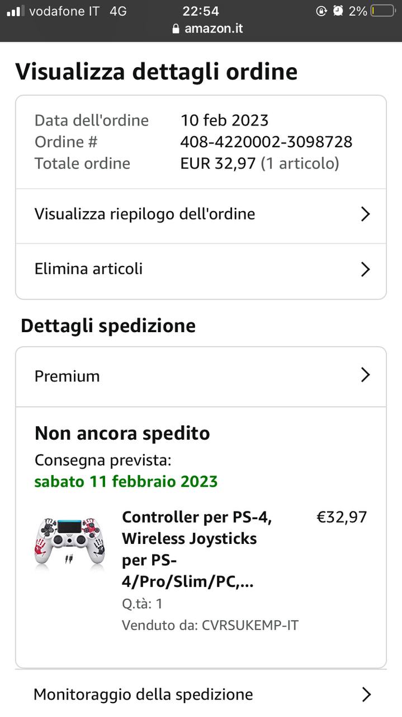The height and width of the screenshot is (717, 402).
Task: Tap the battery icon in status bar
Action: coord(383,11)
